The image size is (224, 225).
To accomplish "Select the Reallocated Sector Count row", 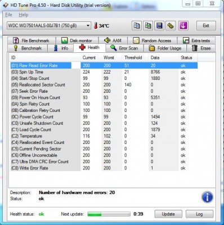I will click(104, 85).
